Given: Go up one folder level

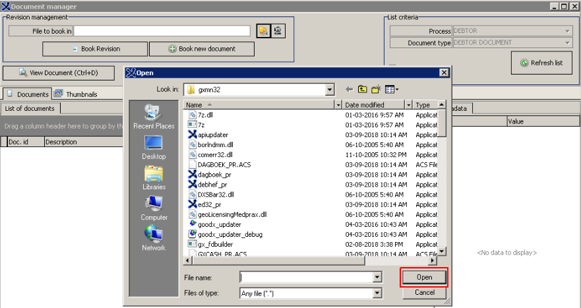Looking at the screenshot, I should tap(363, 89).
